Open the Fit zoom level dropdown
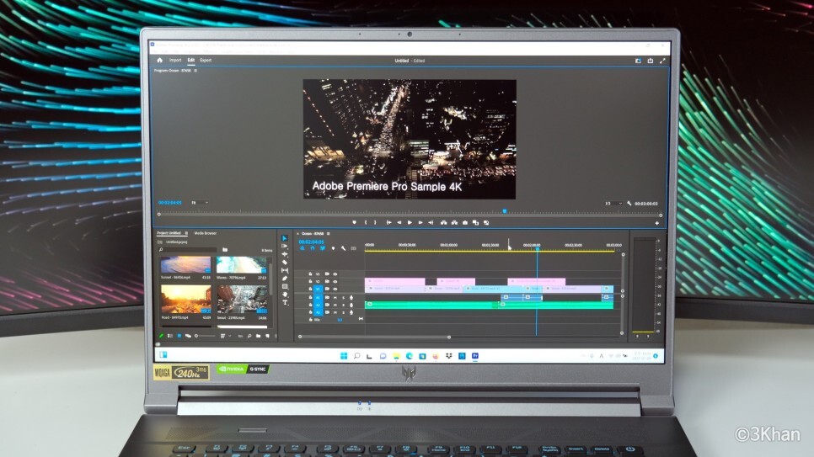The image size is (814, 457). (x=200, y=202)
